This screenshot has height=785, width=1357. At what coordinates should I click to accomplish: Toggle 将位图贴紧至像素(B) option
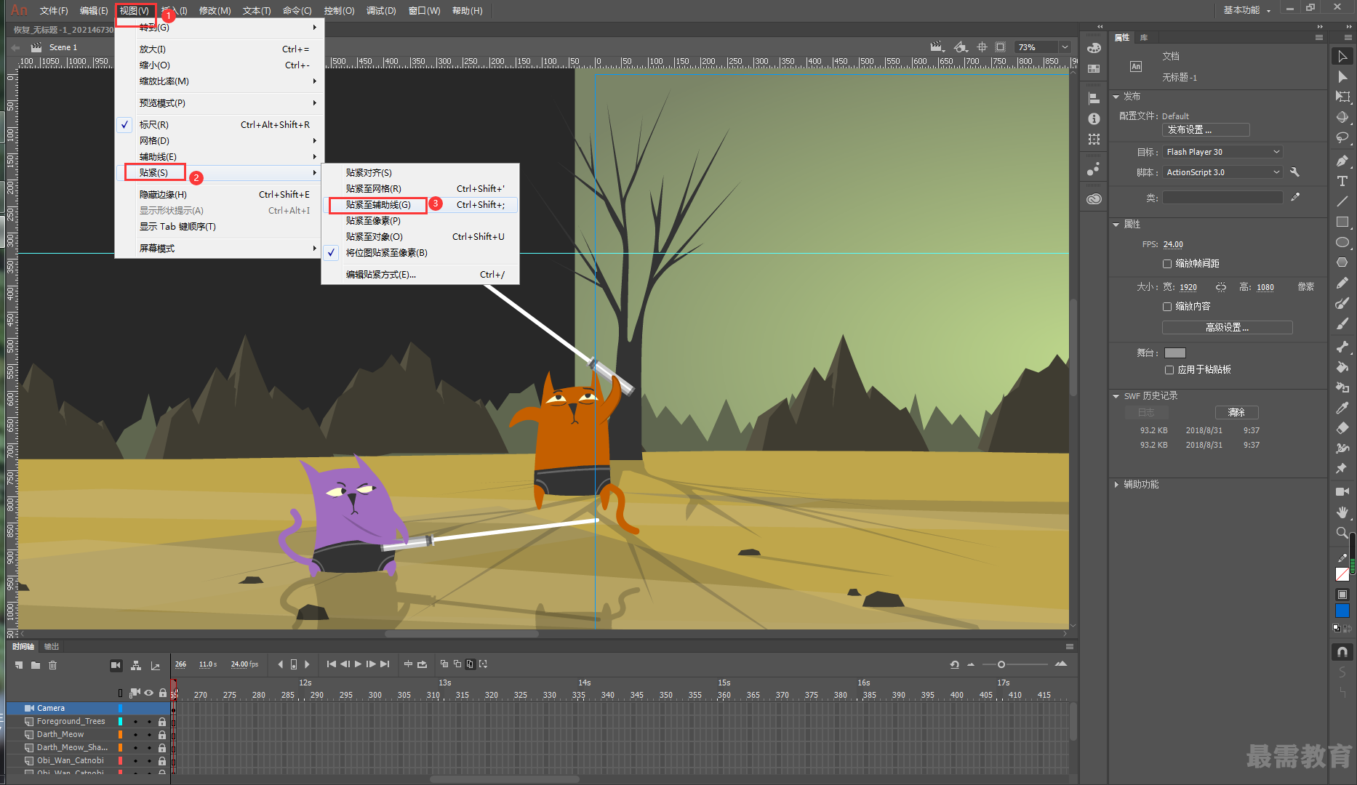420,253
